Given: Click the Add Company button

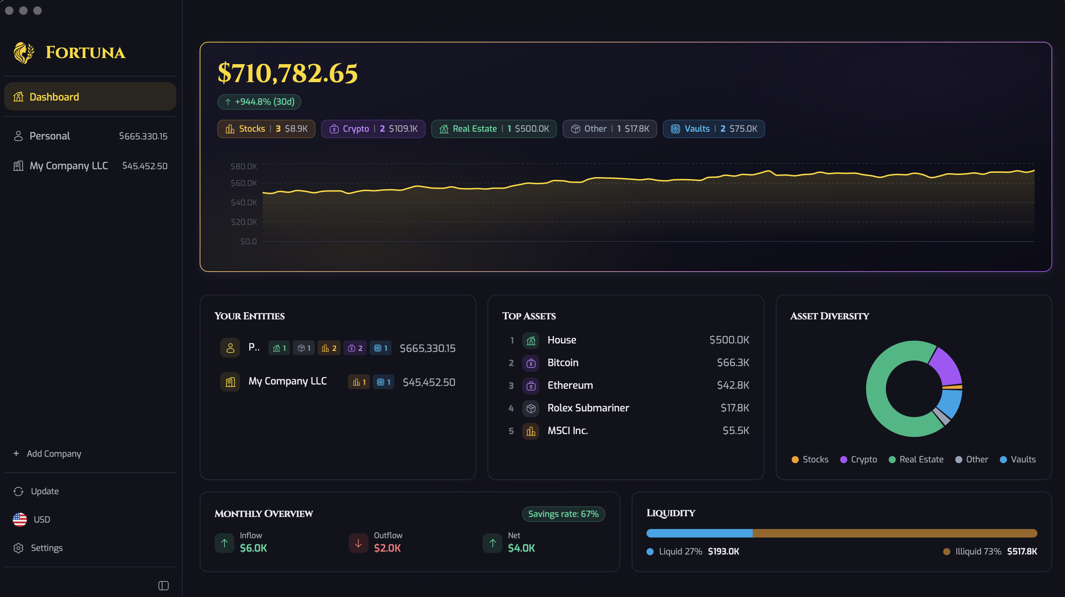Looking at the screenshot, I should point(47,454).
